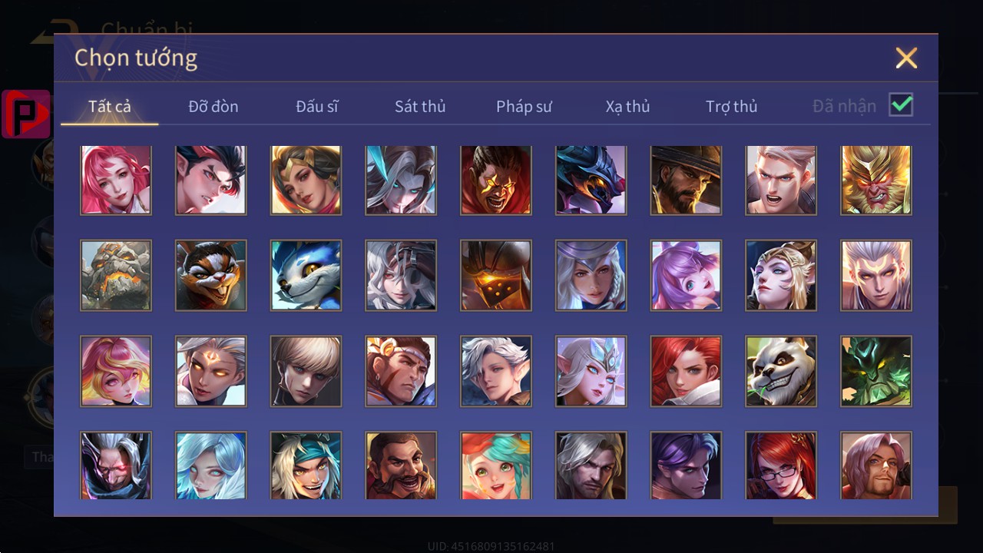Screen dimensions: 983x553
Task: Show the Pháp sư hero list
Action: coord(524,107)
